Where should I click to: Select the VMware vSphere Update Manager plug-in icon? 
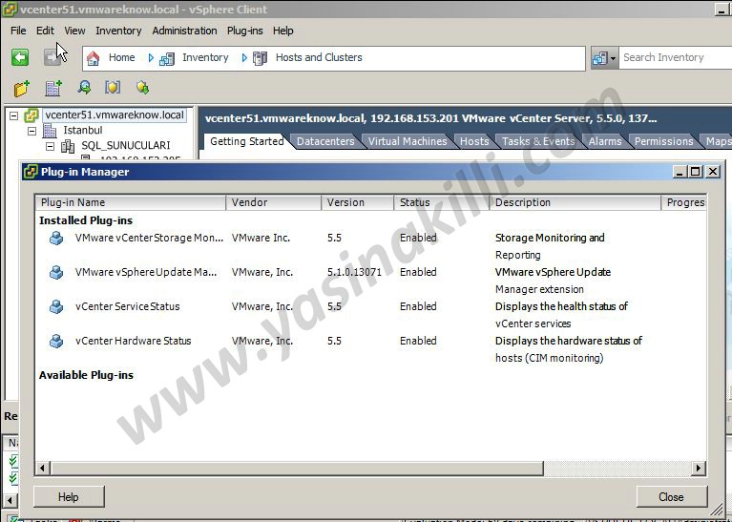[56, 273]
